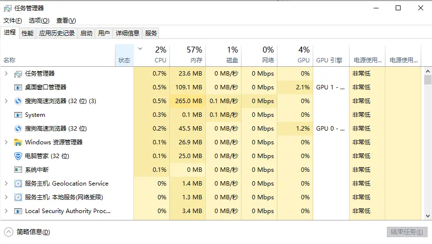Open the 文件(F) menu
The height and width of the screenshot is (244, 432).
(13, 21)
